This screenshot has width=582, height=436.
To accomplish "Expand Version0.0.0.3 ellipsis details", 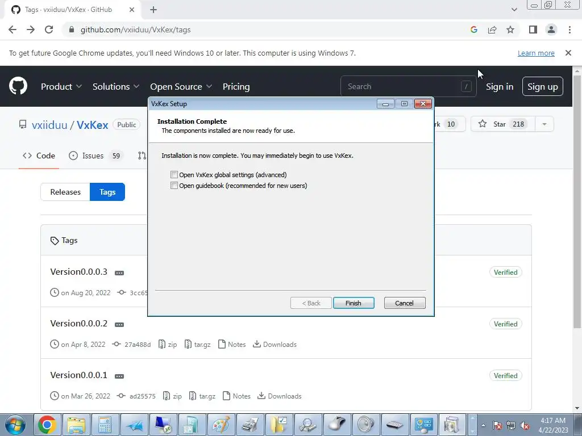I will click(x=119, y=273).
